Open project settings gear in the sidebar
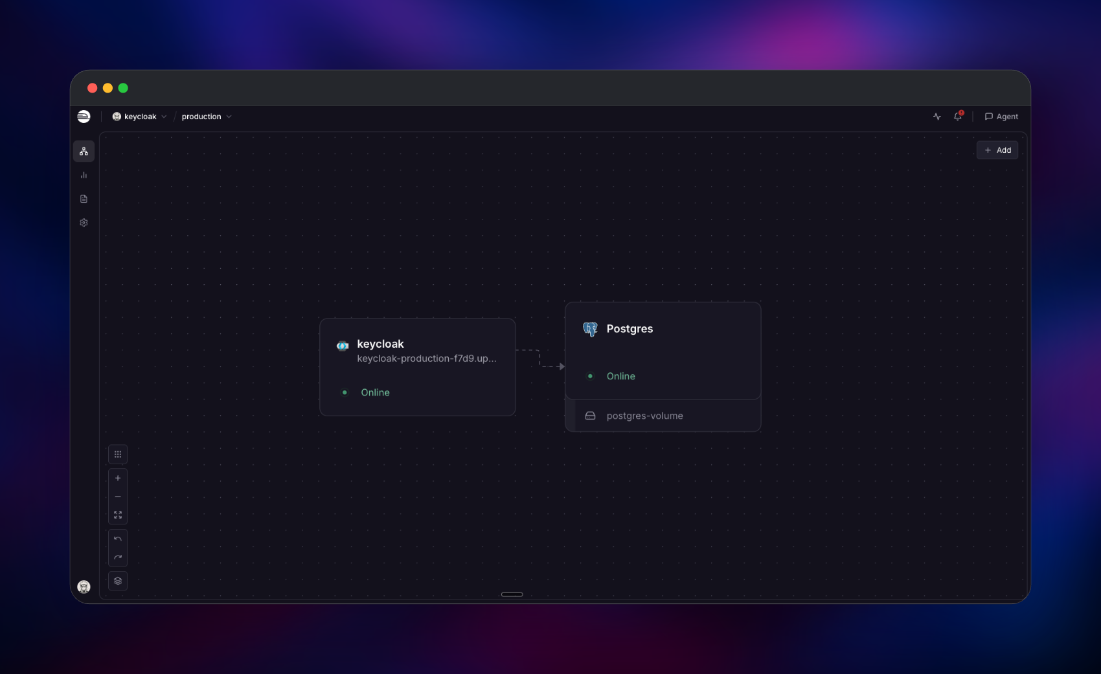 tap(84, 223)
